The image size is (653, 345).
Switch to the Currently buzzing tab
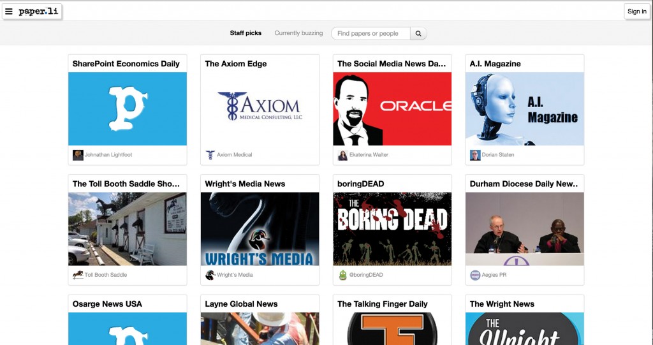298,33
